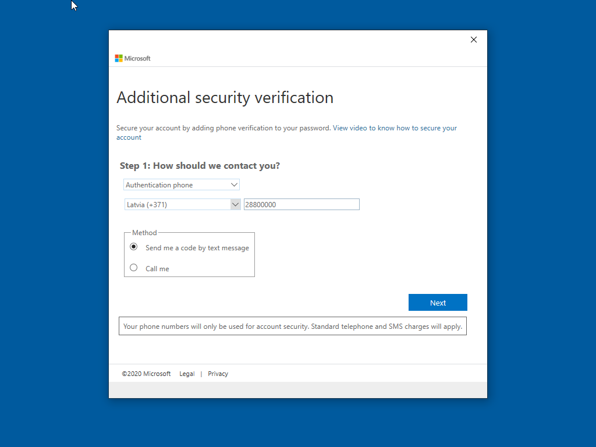Click the Additional security verification heading

pos(225,97)
